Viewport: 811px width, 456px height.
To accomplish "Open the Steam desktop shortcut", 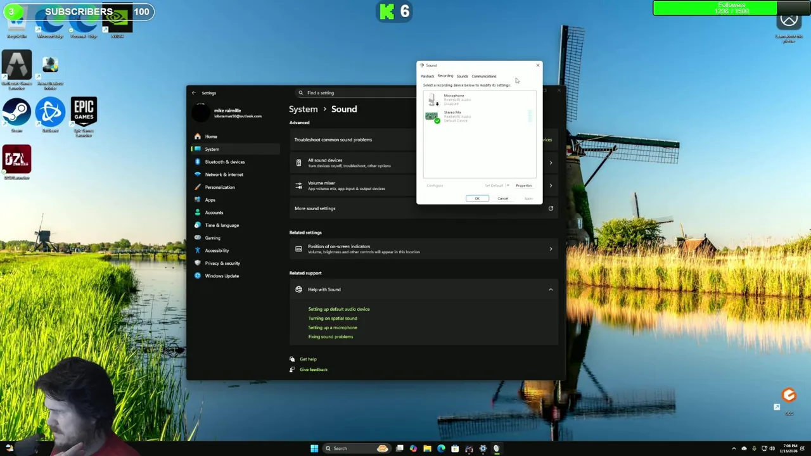I will coord(16,115).
